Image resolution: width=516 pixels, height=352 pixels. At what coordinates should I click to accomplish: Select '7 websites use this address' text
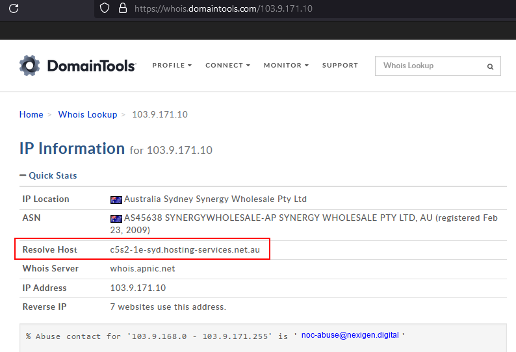pos(168,307)
